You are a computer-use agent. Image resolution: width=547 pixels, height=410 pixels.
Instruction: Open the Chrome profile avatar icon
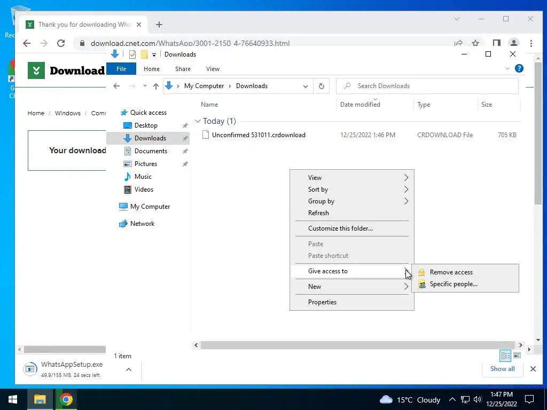tap(513, 43)
